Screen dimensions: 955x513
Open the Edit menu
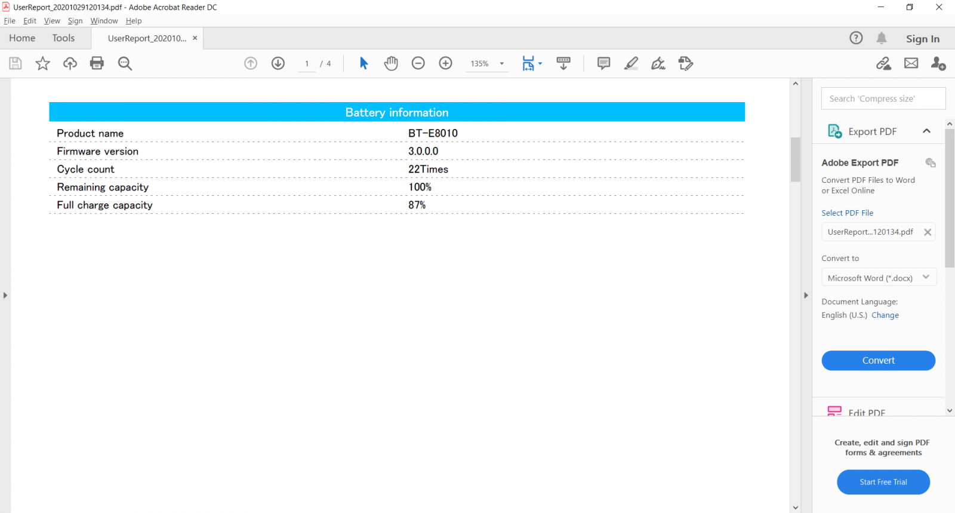30,21
